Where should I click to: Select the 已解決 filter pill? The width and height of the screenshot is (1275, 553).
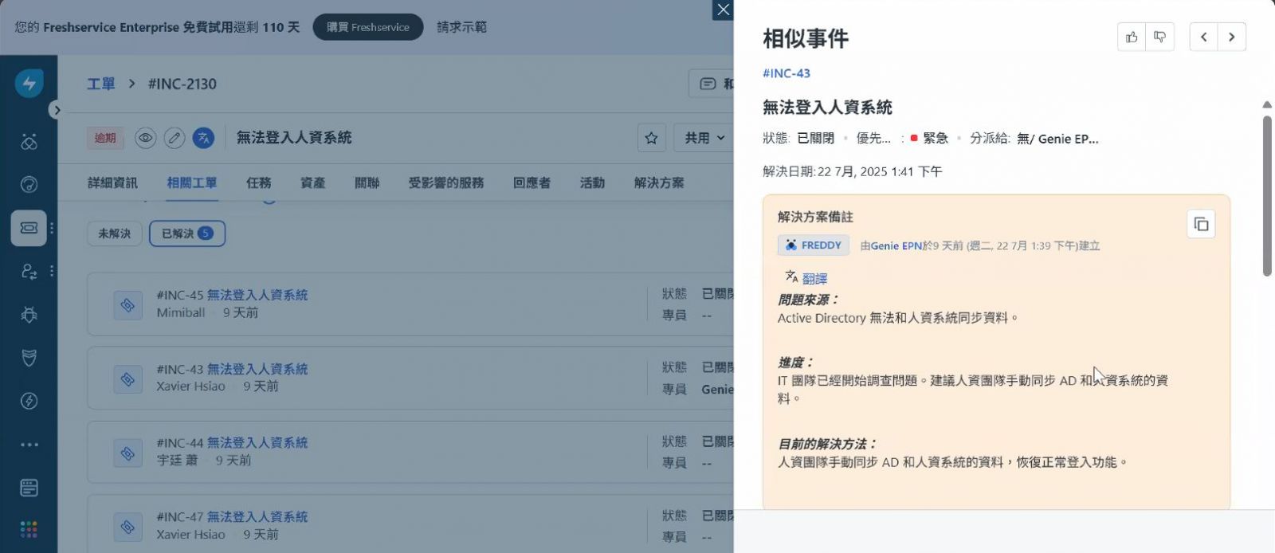click(x=186, y=233)
